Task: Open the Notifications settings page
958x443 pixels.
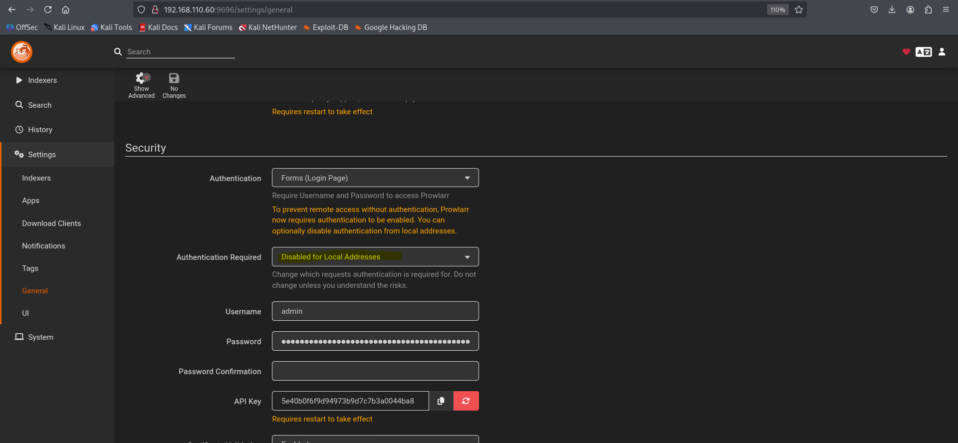Action: [x=43, y=246]
